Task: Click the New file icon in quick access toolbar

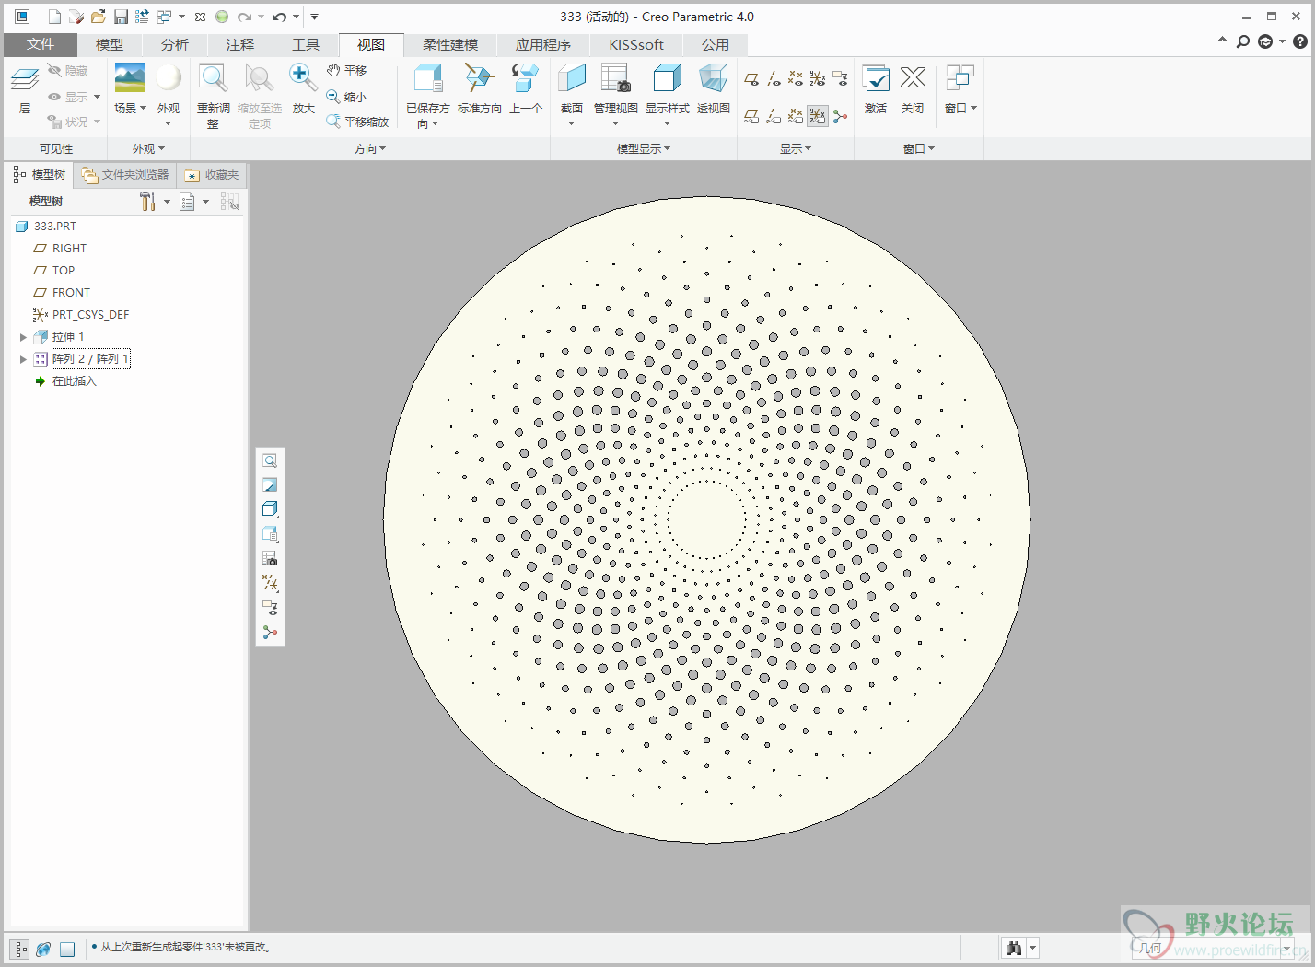Action: 54,17
